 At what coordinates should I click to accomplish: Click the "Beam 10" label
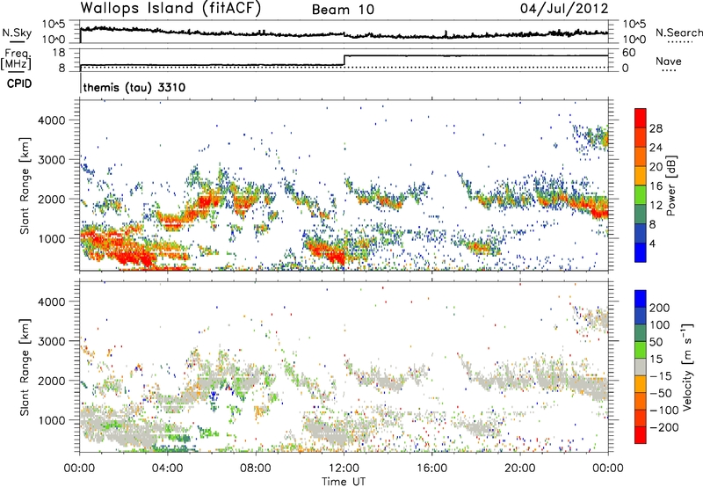(343, 10)
